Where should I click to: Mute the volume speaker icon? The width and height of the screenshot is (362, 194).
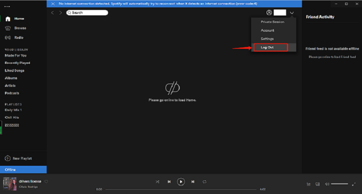click(x=327, y=184)
